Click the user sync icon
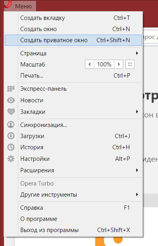158x246 pixels. (11, 125)
